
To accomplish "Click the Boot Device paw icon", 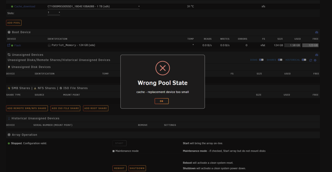I will [9, 32].
